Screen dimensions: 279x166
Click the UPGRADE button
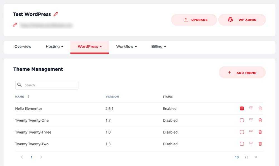[194, 20]
